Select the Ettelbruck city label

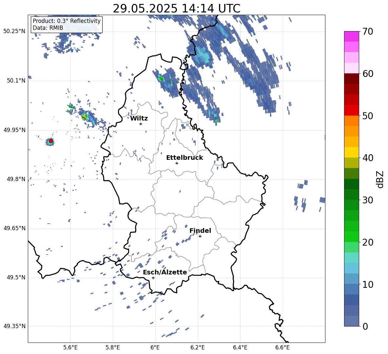(184, 158)
